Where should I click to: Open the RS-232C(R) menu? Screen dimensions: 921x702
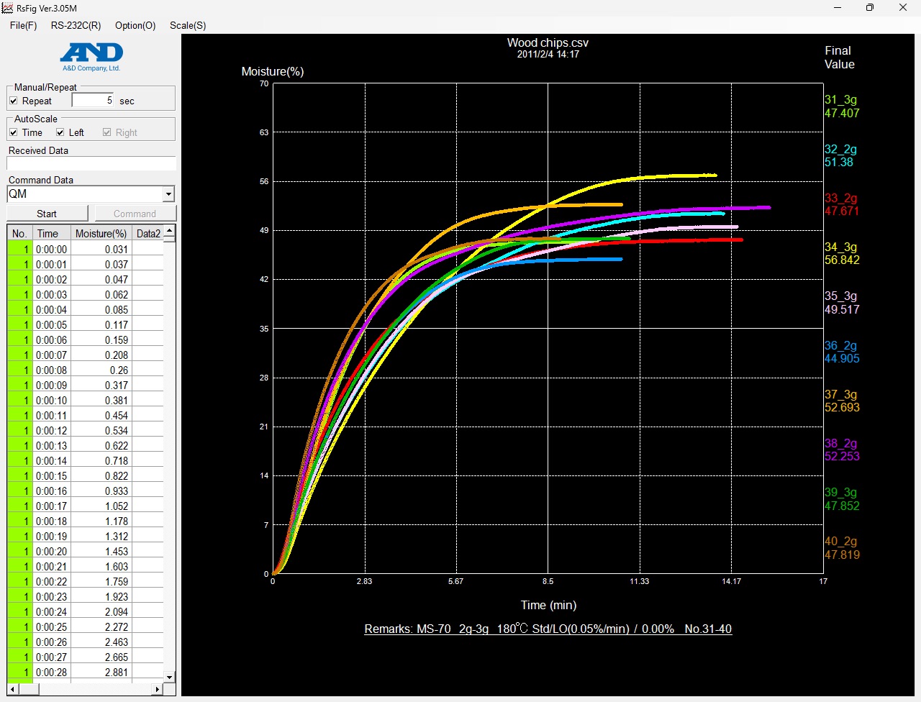pos(76,25)
